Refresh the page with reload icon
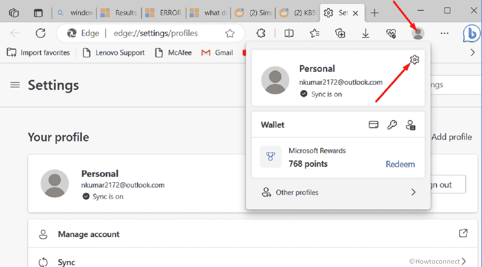 tap(40, 33)
